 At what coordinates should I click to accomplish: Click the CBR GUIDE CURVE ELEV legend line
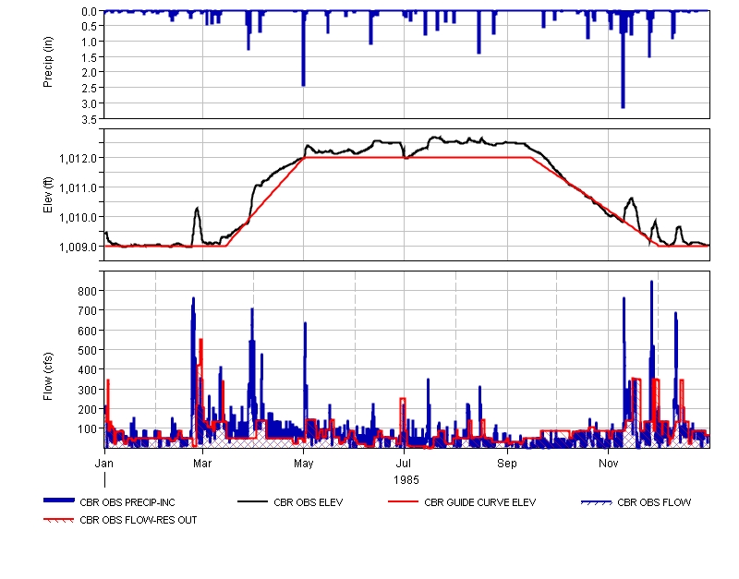[403, 501]
